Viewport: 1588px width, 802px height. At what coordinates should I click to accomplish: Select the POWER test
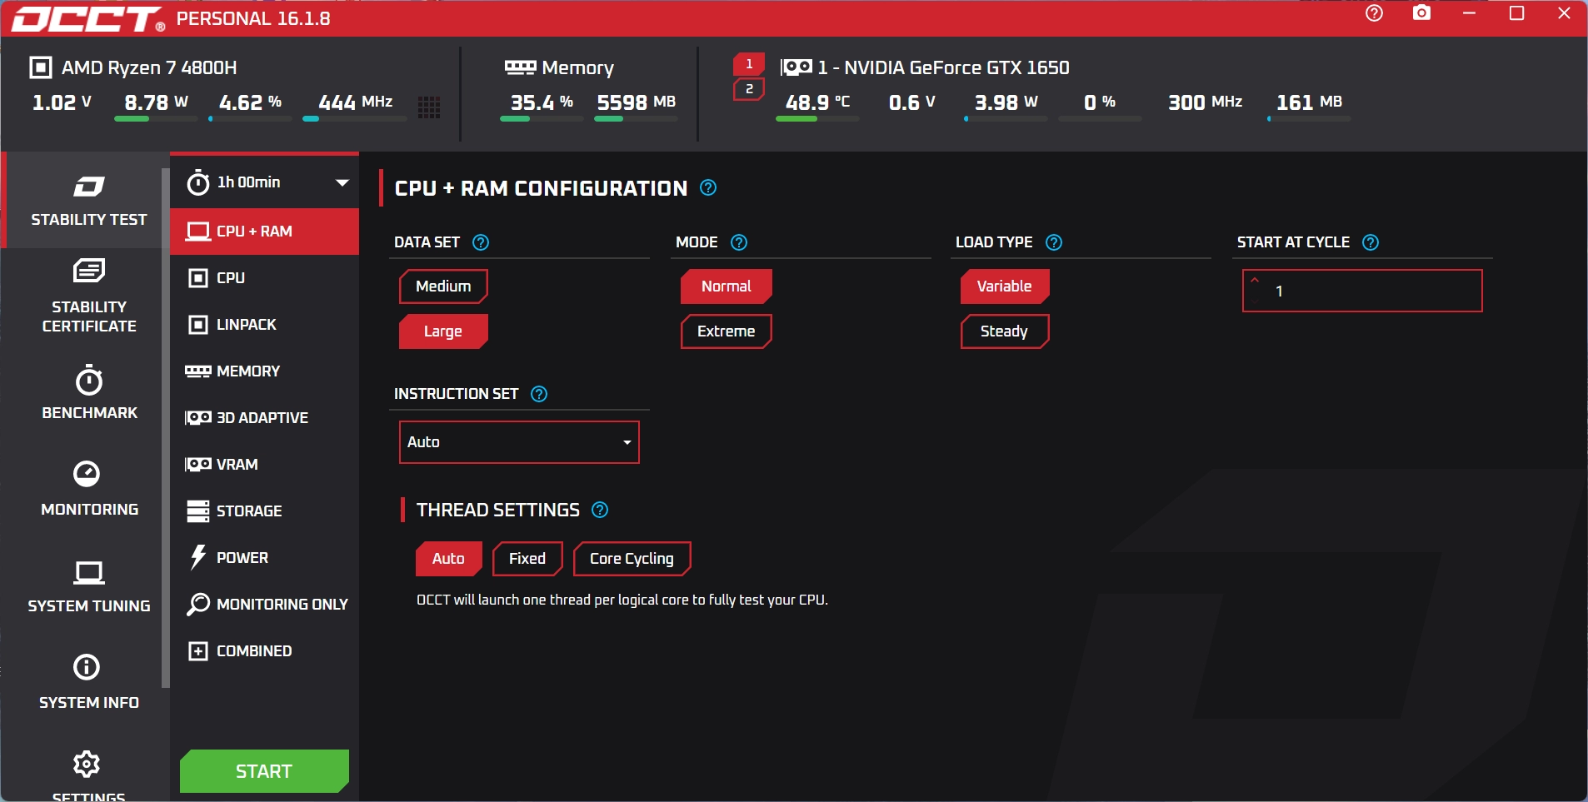click(265, 558)
